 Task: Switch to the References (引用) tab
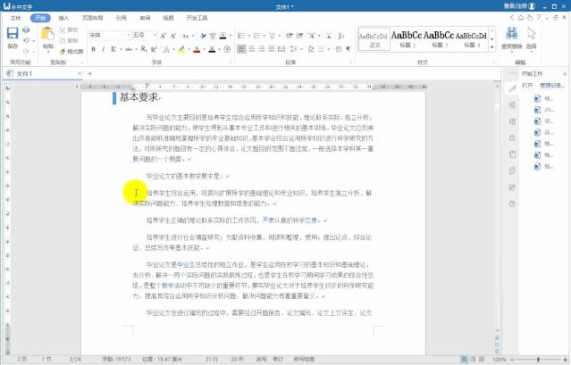(x=121, y=18)
